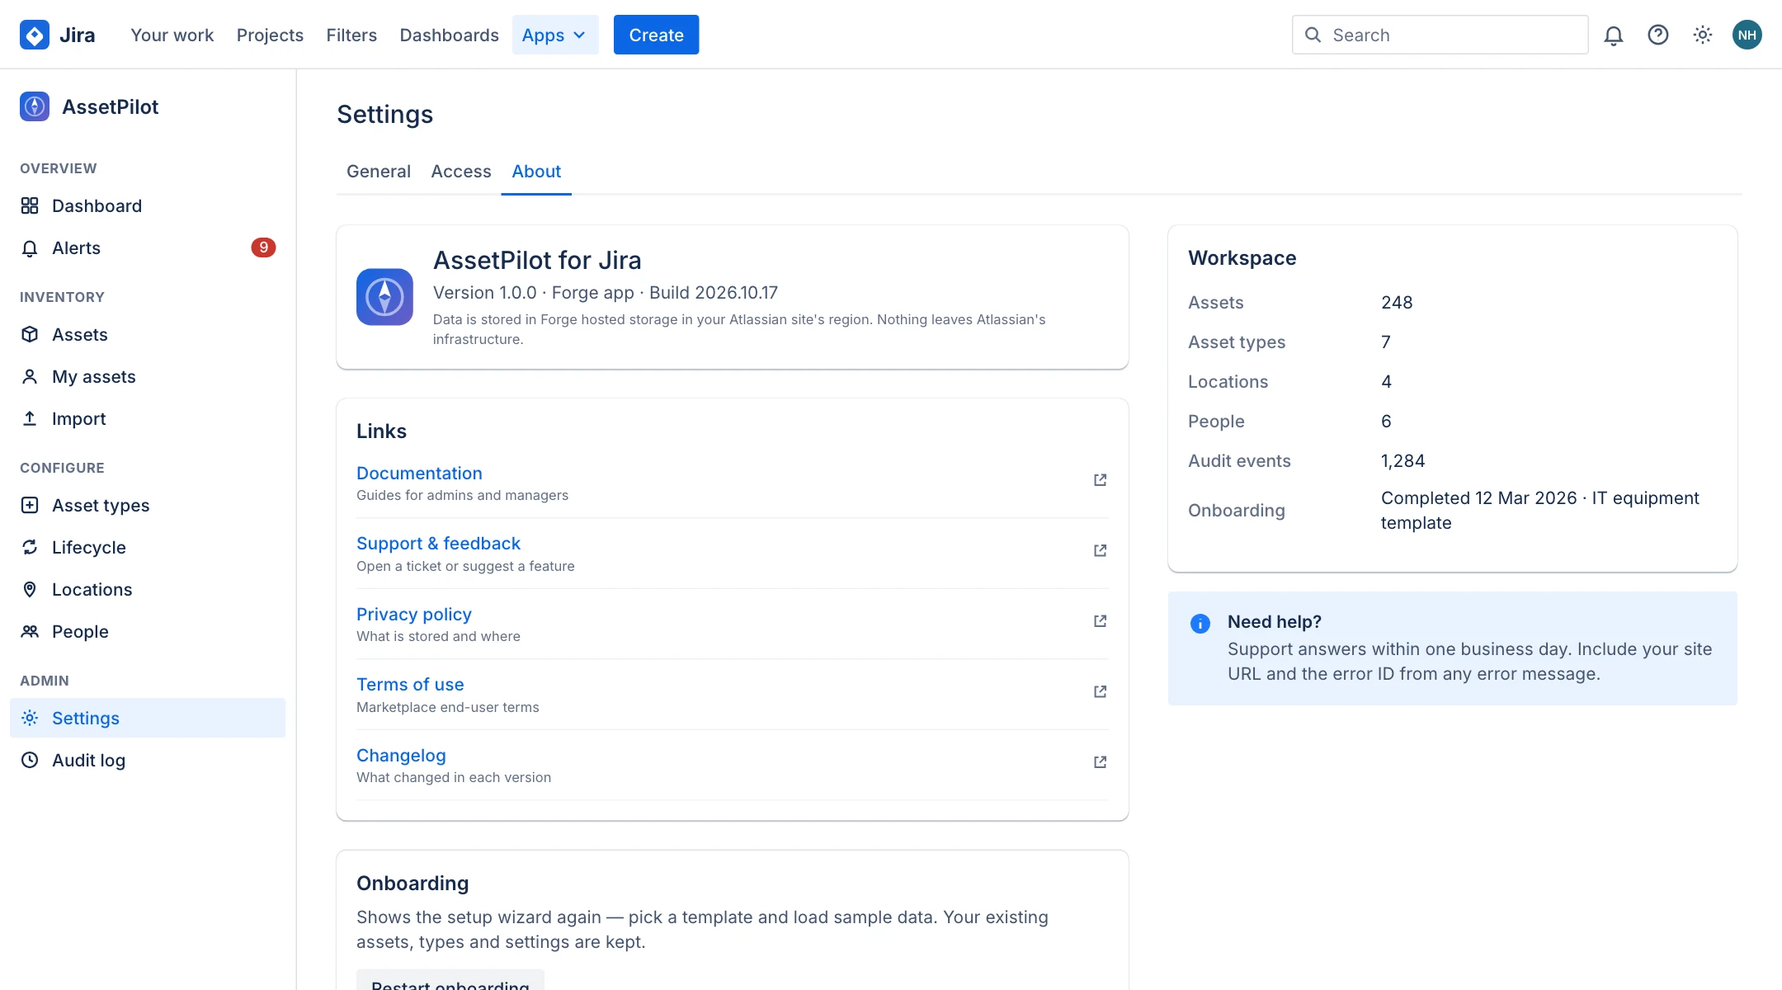1782x990 pixels.
Task: Expand the Apps dropdown menu
Action: tap(555, 35)
